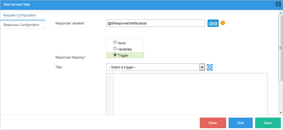Save the service task configuration
Viewport: 283px width, 130px height.
268,123
